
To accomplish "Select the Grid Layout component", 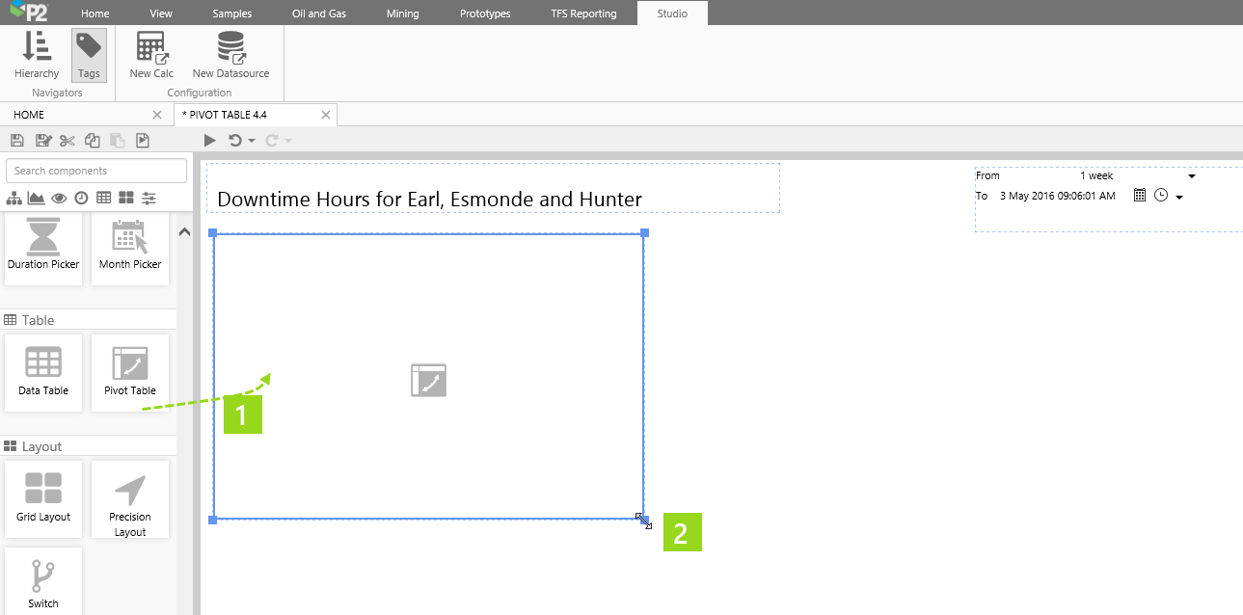I will click(43, 498).
